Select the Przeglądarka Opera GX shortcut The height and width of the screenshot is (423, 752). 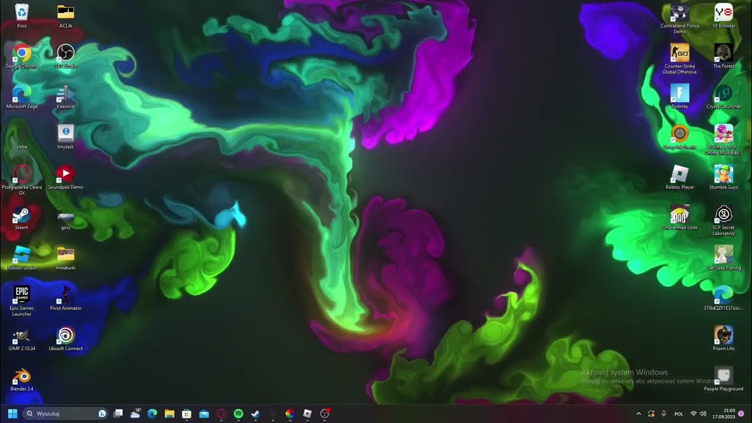[x=22, y=180]
